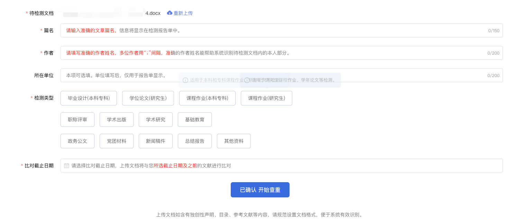
Task: Select 毕业设计(本科专科) detection type
Action: 89,98
